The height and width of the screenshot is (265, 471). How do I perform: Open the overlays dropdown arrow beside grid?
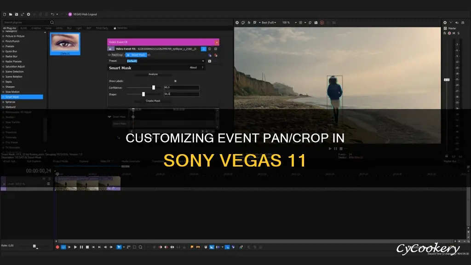[x=305, y=23]
